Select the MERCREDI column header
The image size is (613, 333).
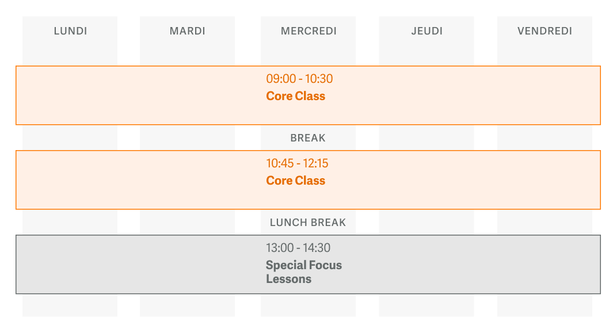pyautogui.click(x=309, y=31)
